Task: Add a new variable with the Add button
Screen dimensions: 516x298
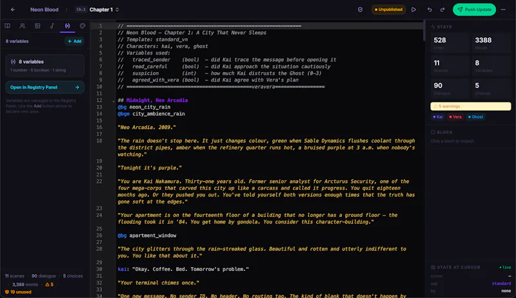Action: pyautogui.click(x=74, y=41)
